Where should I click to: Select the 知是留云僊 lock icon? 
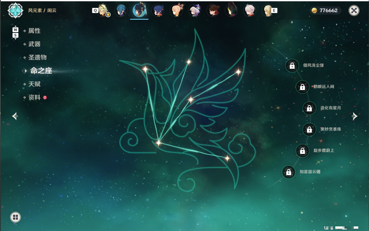289,172
